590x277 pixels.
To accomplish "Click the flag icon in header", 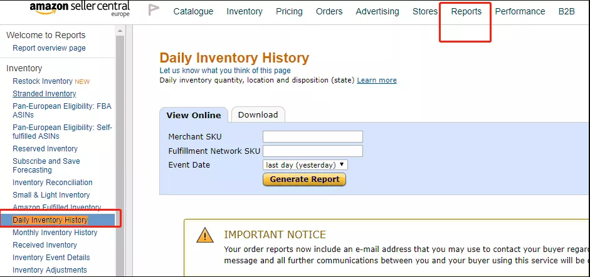I will [154, 10].
